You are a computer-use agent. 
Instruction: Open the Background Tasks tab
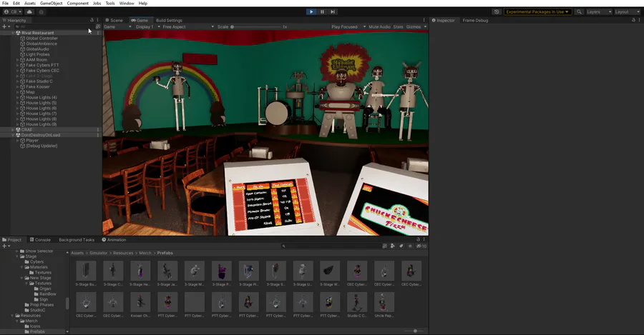point(77,240)
